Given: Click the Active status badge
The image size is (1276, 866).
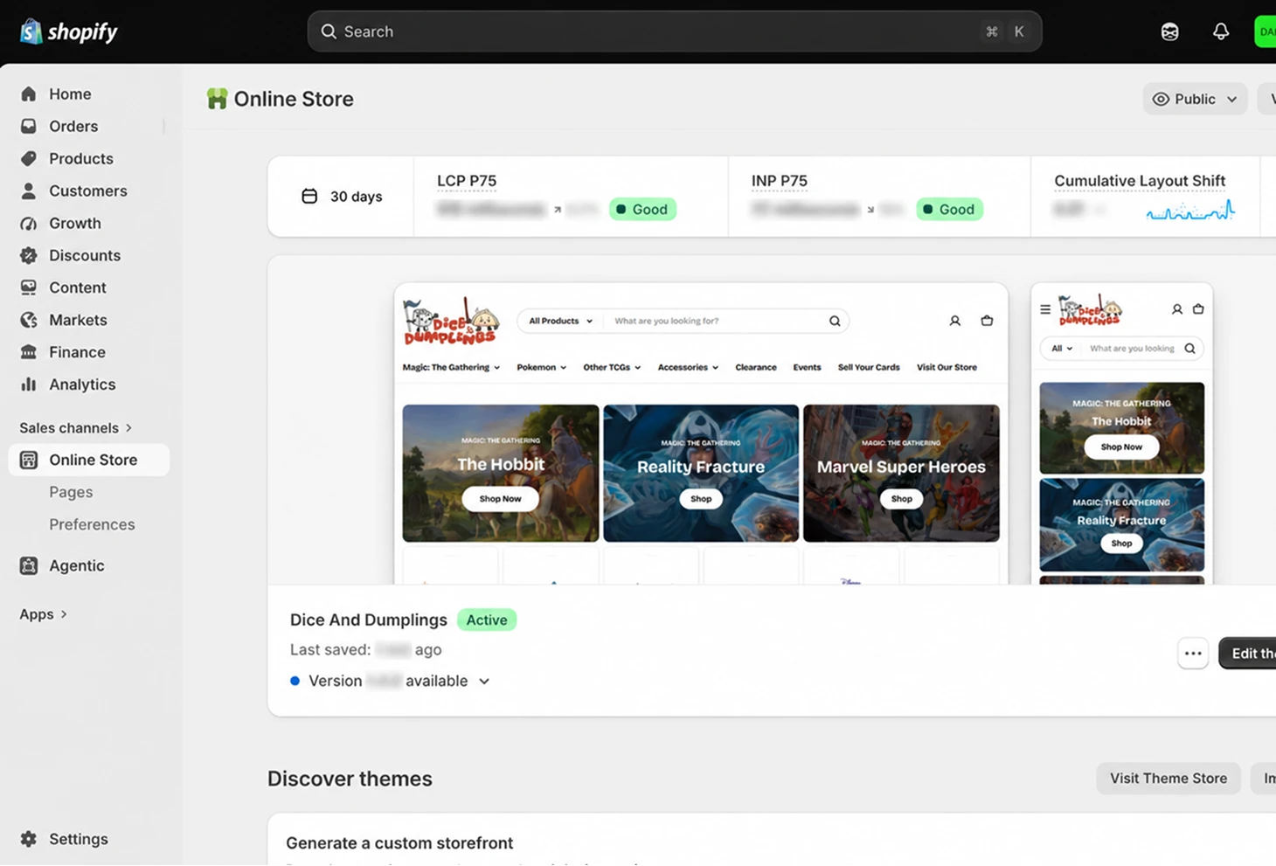Looking at the screenshot, I should (487, 620).
